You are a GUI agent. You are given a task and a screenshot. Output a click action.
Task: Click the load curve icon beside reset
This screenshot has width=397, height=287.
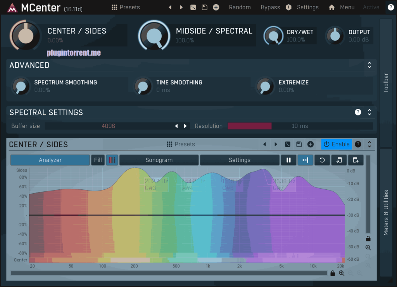[339, 160]
